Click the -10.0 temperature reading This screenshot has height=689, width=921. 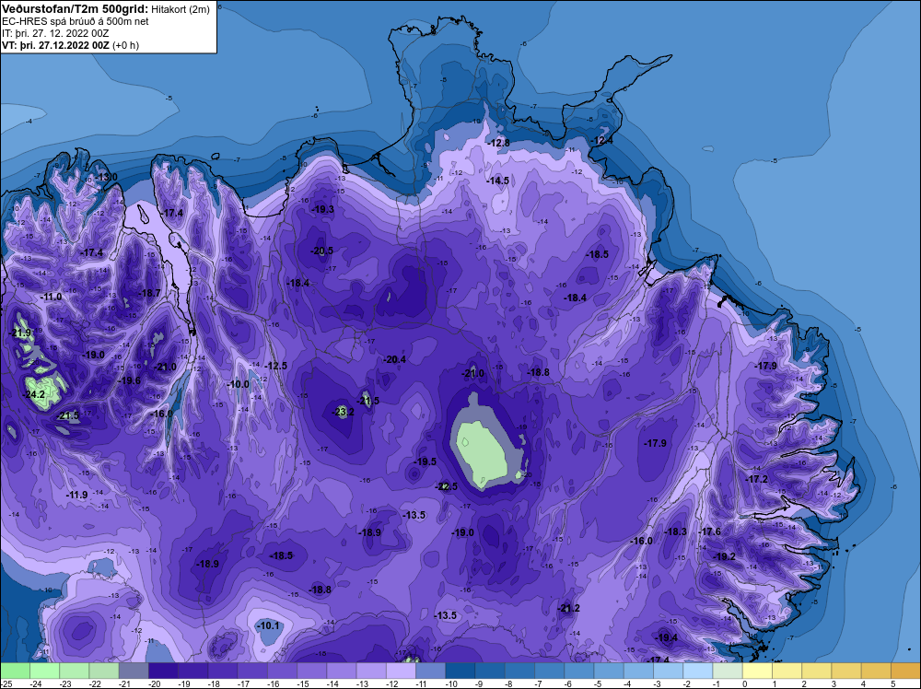coord(239,384)
